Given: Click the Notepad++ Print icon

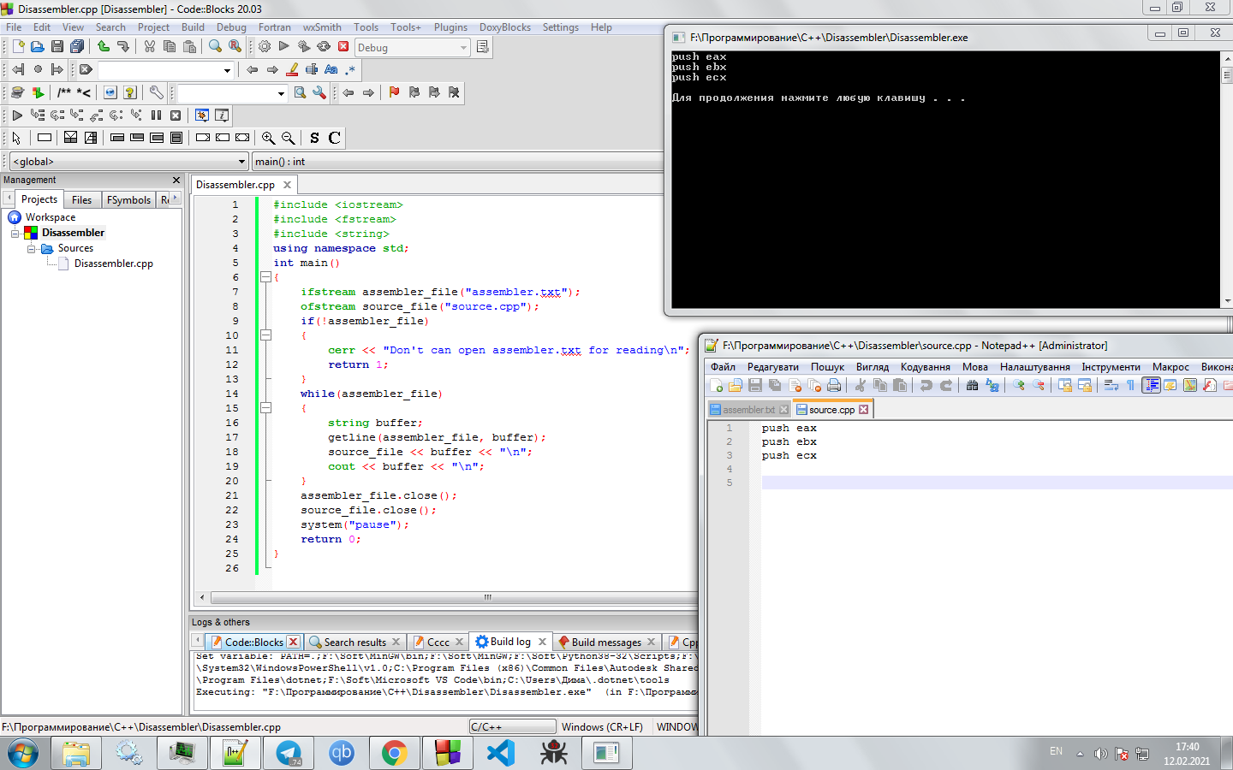Looking at the screenshot, I should 834,386.
